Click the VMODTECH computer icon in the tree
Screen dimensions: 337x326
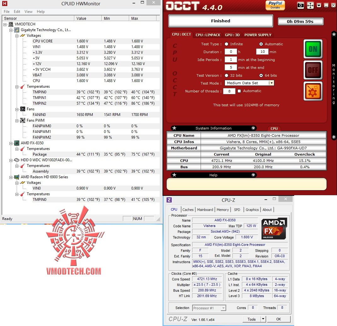tap(11, 24)
